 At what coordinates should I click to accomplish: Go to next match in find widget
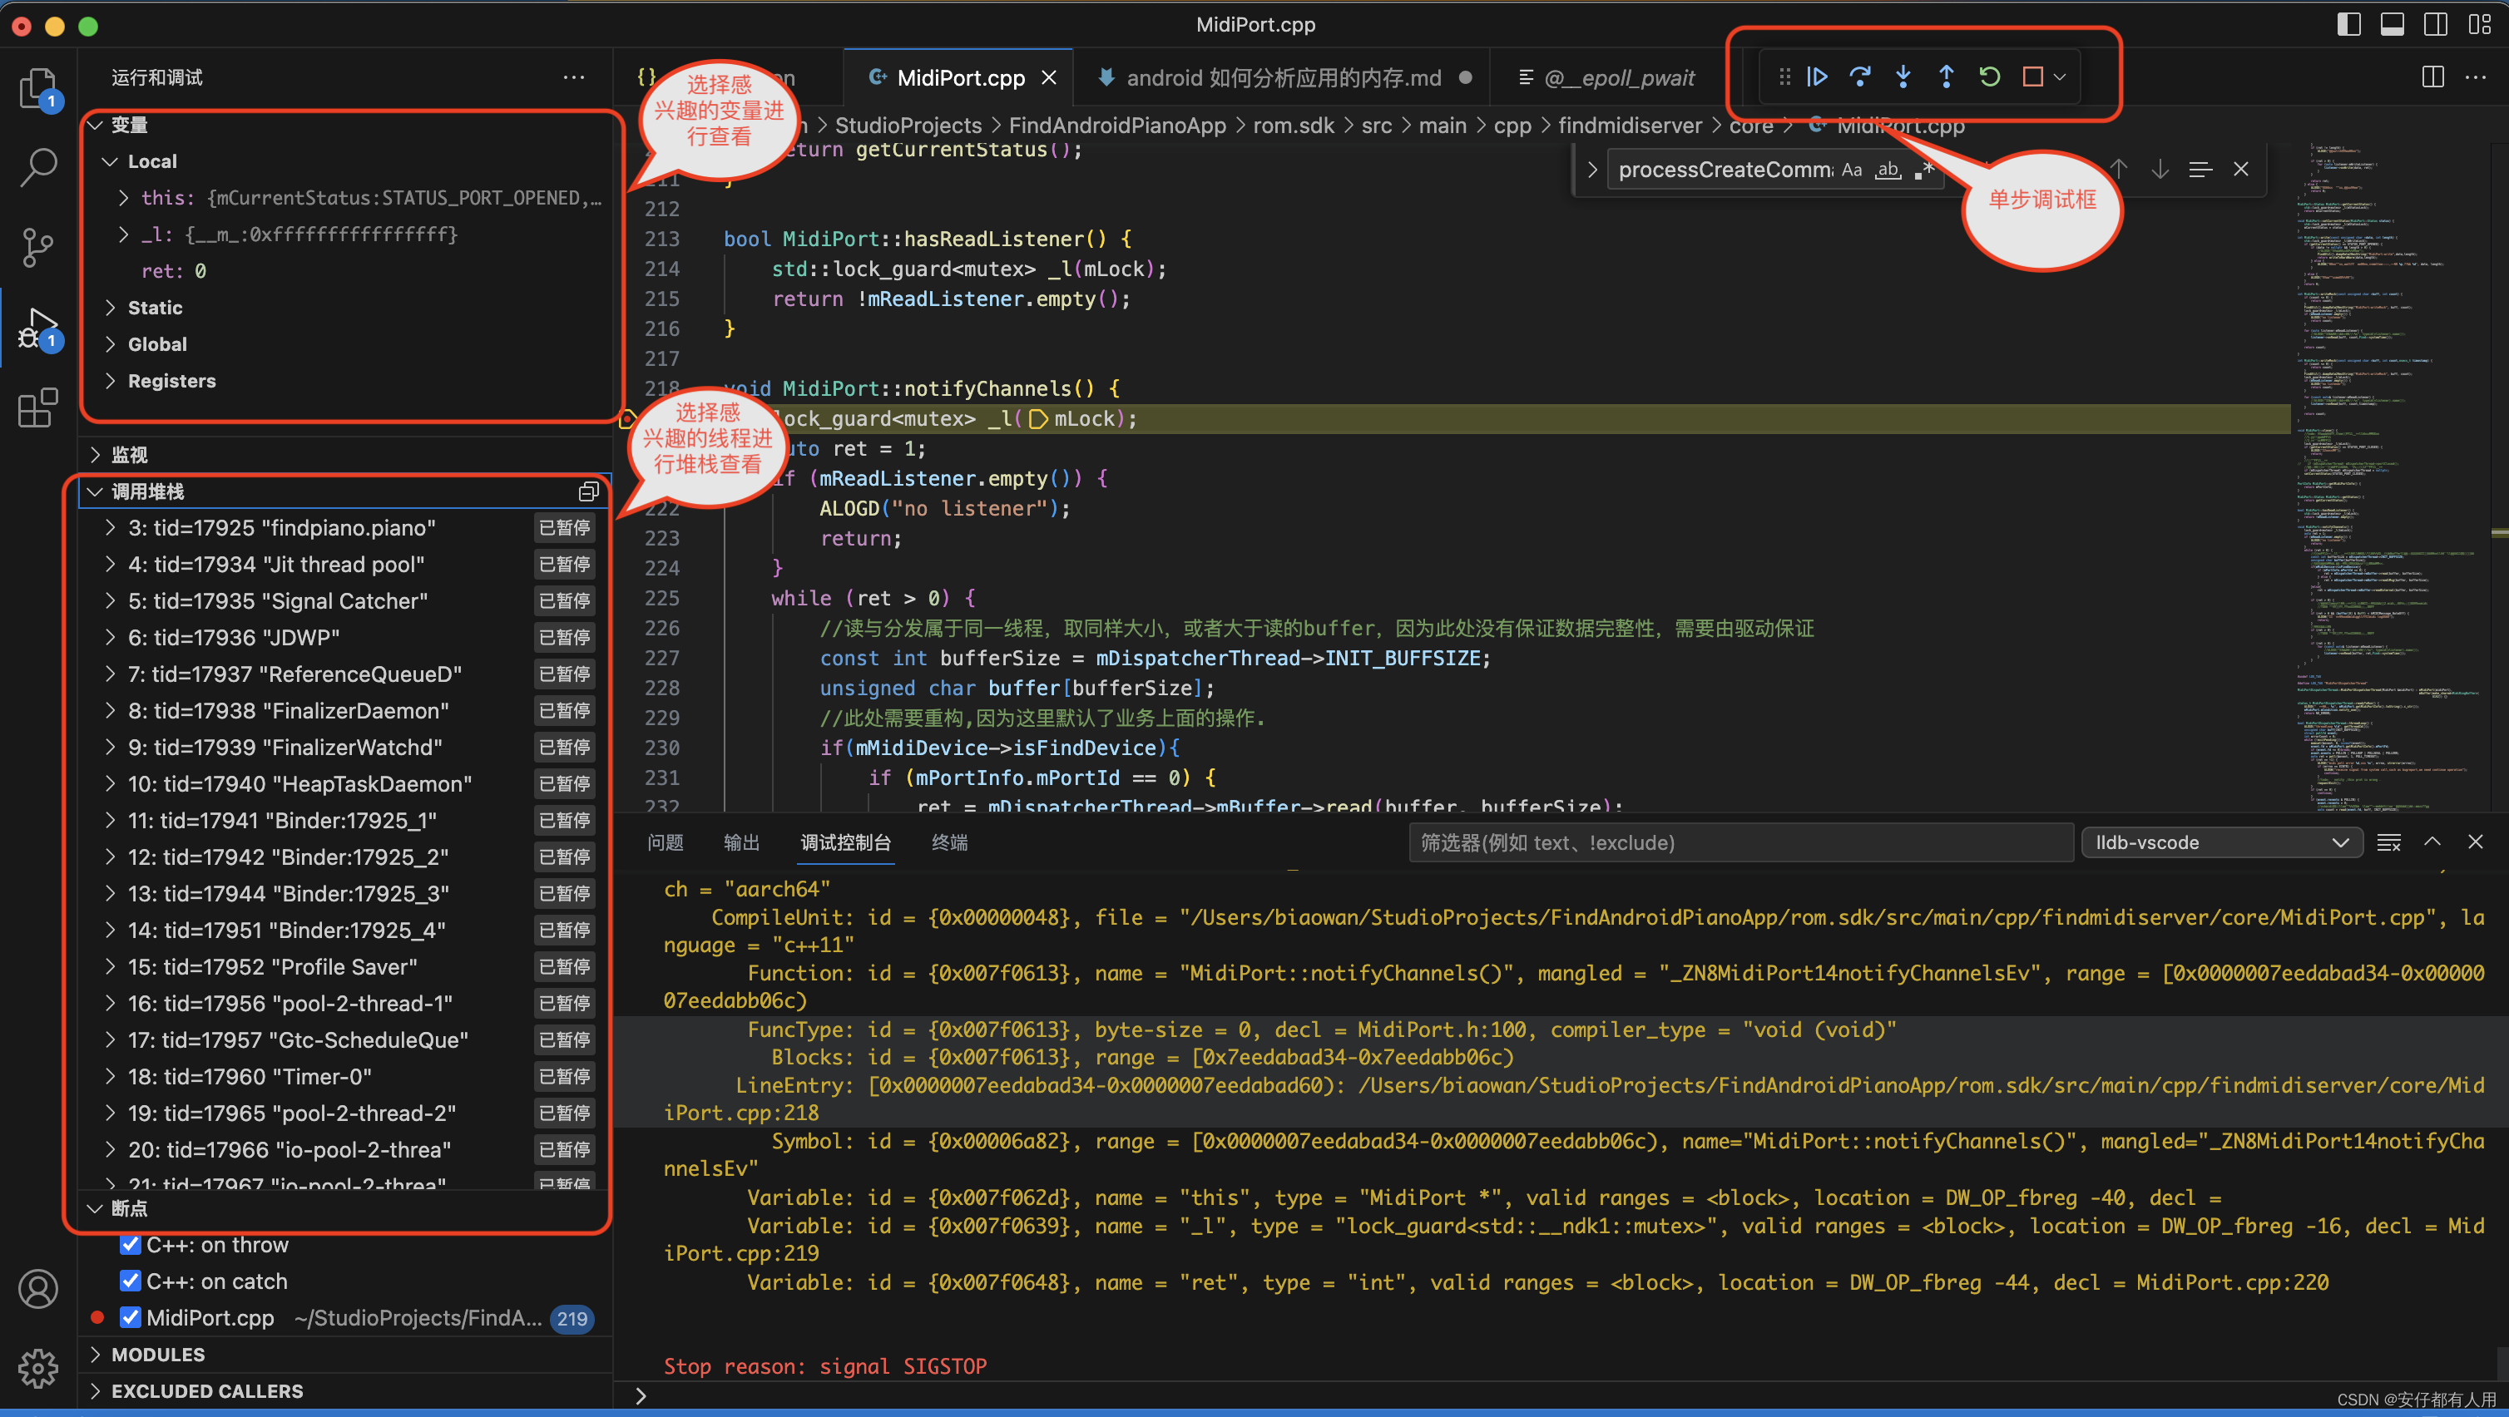[2160, 170]
